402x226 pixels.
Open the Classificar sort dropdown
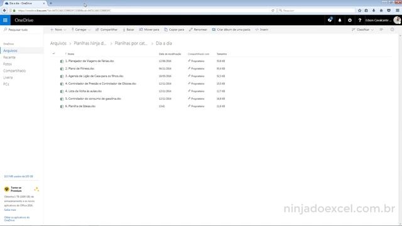click(x=362, y=30)
